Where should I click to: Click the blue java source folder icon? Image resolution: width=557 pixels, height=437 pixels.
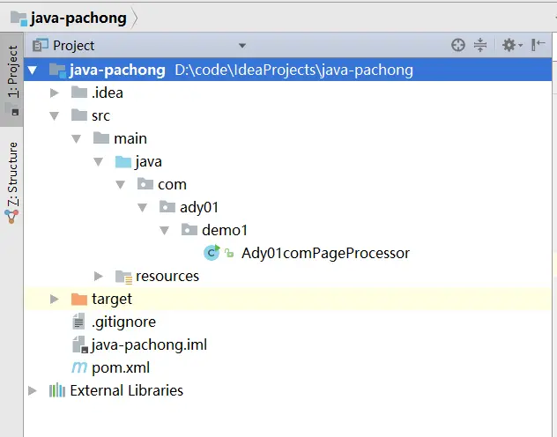(x=123, y=161)
